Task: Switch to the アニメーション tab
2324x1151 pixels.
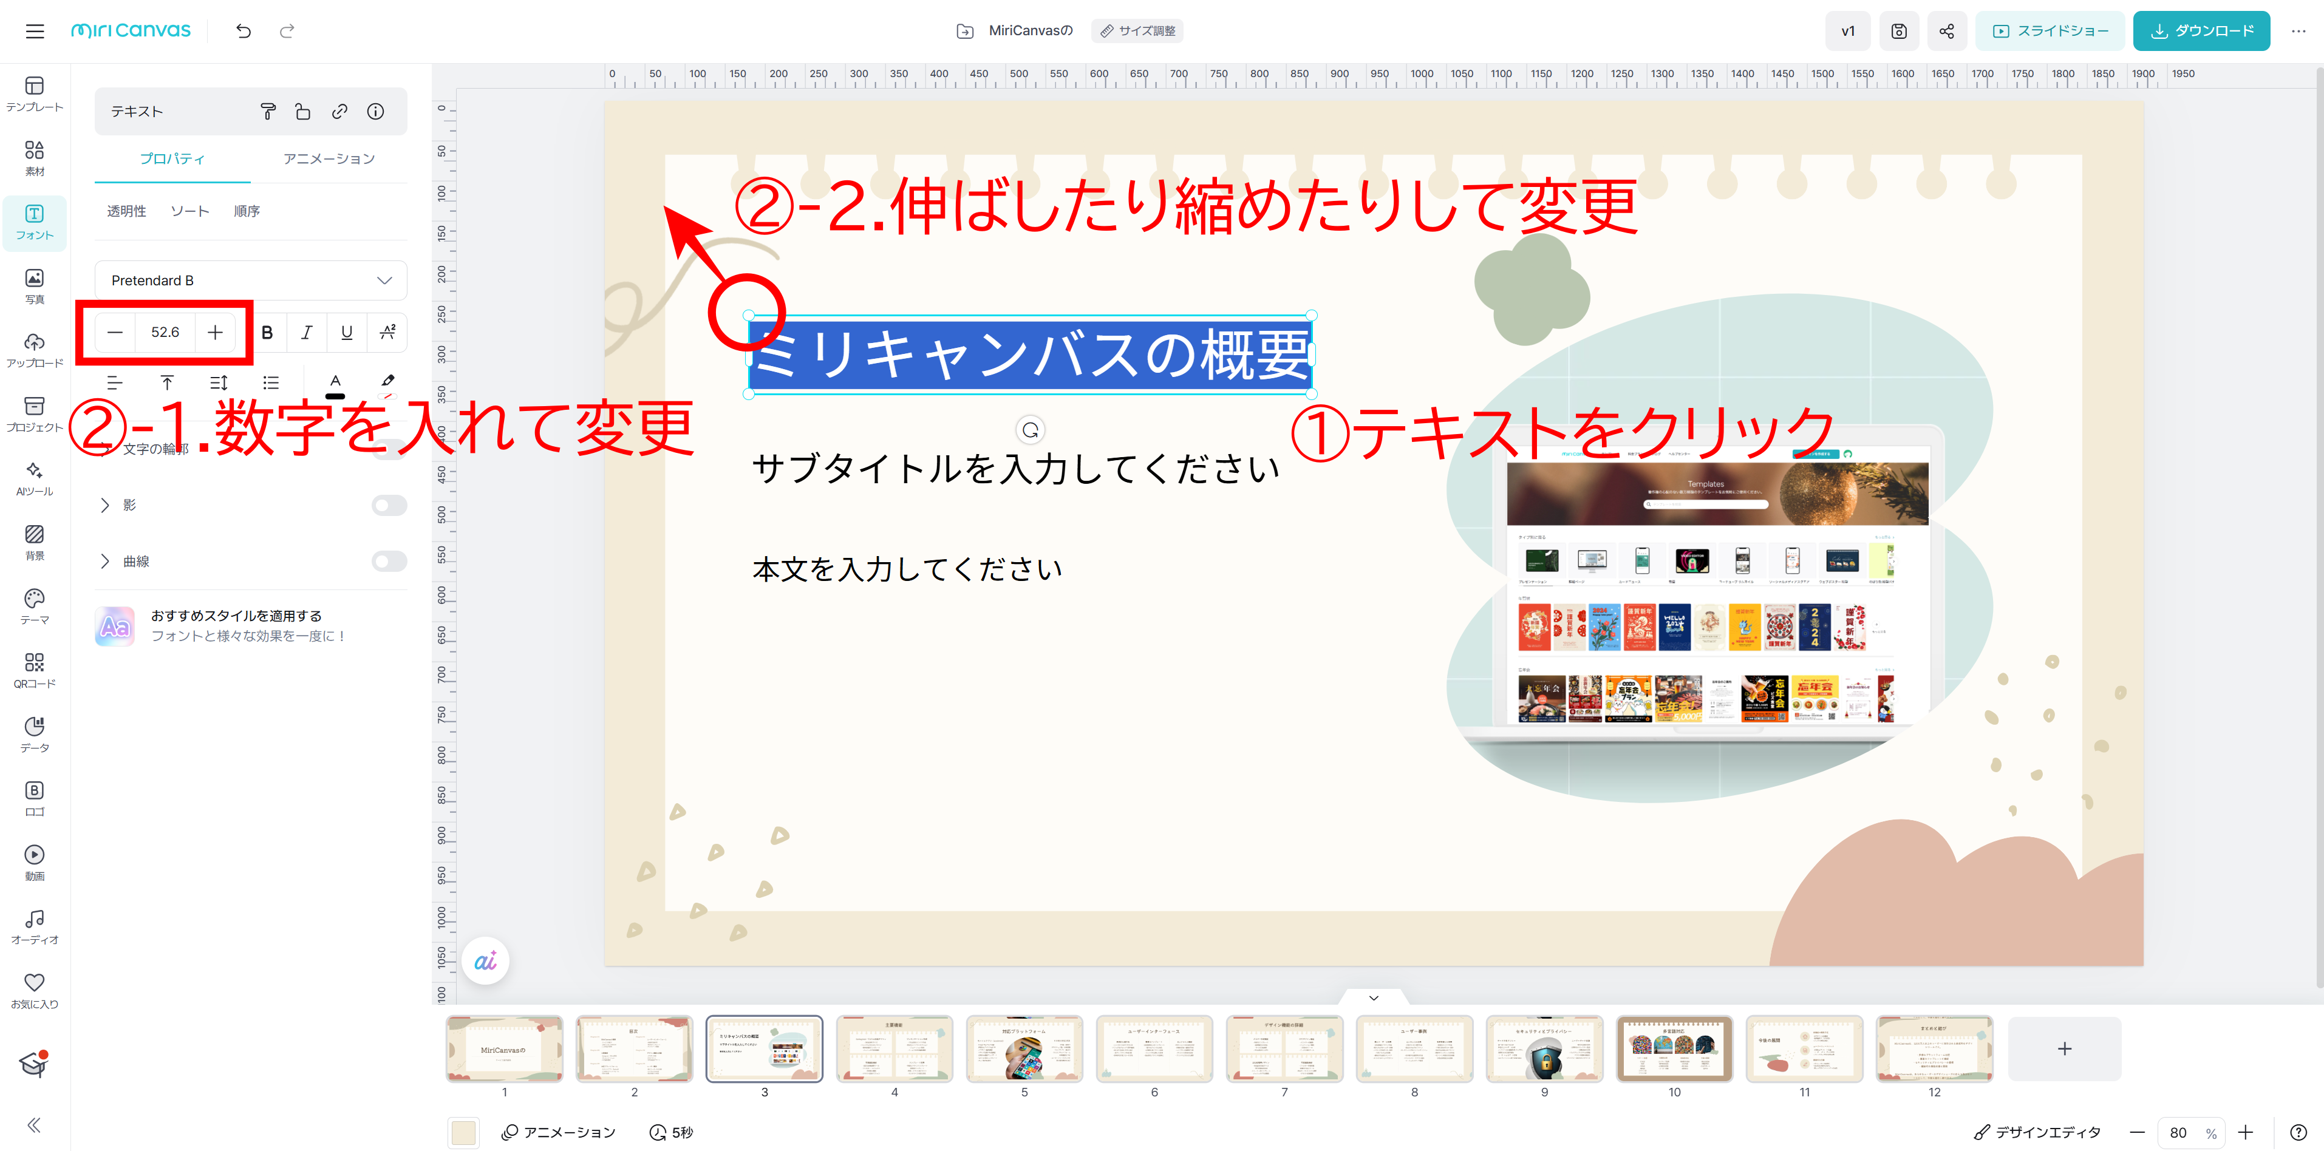Action: 329,159
